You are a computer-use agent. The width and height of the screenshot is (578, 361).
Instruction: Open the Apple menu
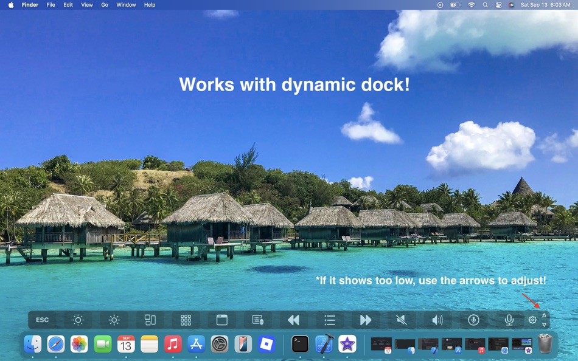[x=11, y=5]
